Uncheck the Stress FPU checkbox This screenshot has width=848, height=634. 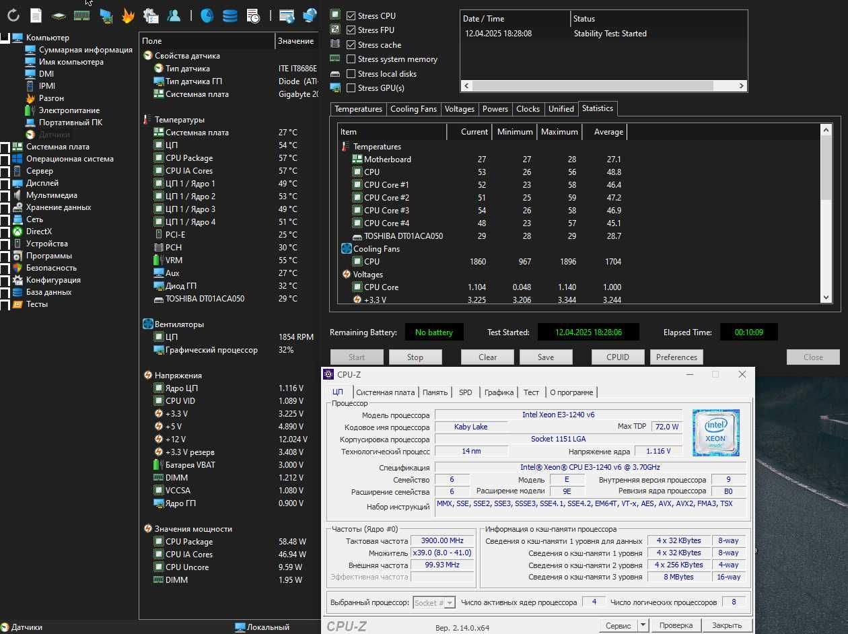[351, 30]
